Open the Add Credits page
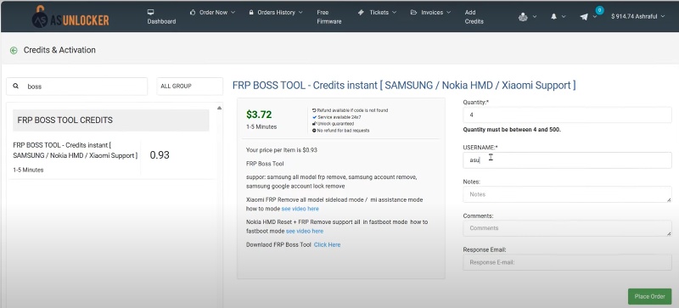 (474, 16)
